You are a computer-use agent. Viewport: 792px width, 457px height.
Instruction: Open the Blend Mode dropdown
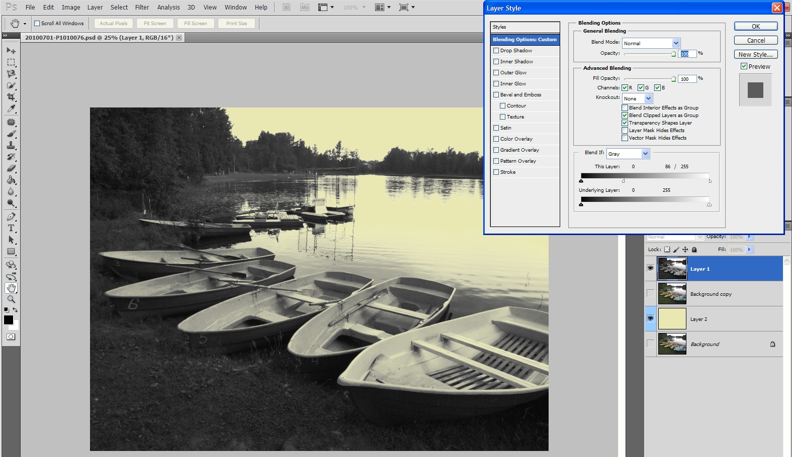[x=651, y=43]
